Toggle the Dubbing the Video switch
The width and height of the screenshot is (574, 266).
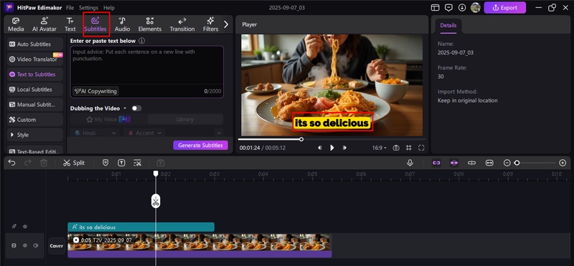(x=136, y=108)
